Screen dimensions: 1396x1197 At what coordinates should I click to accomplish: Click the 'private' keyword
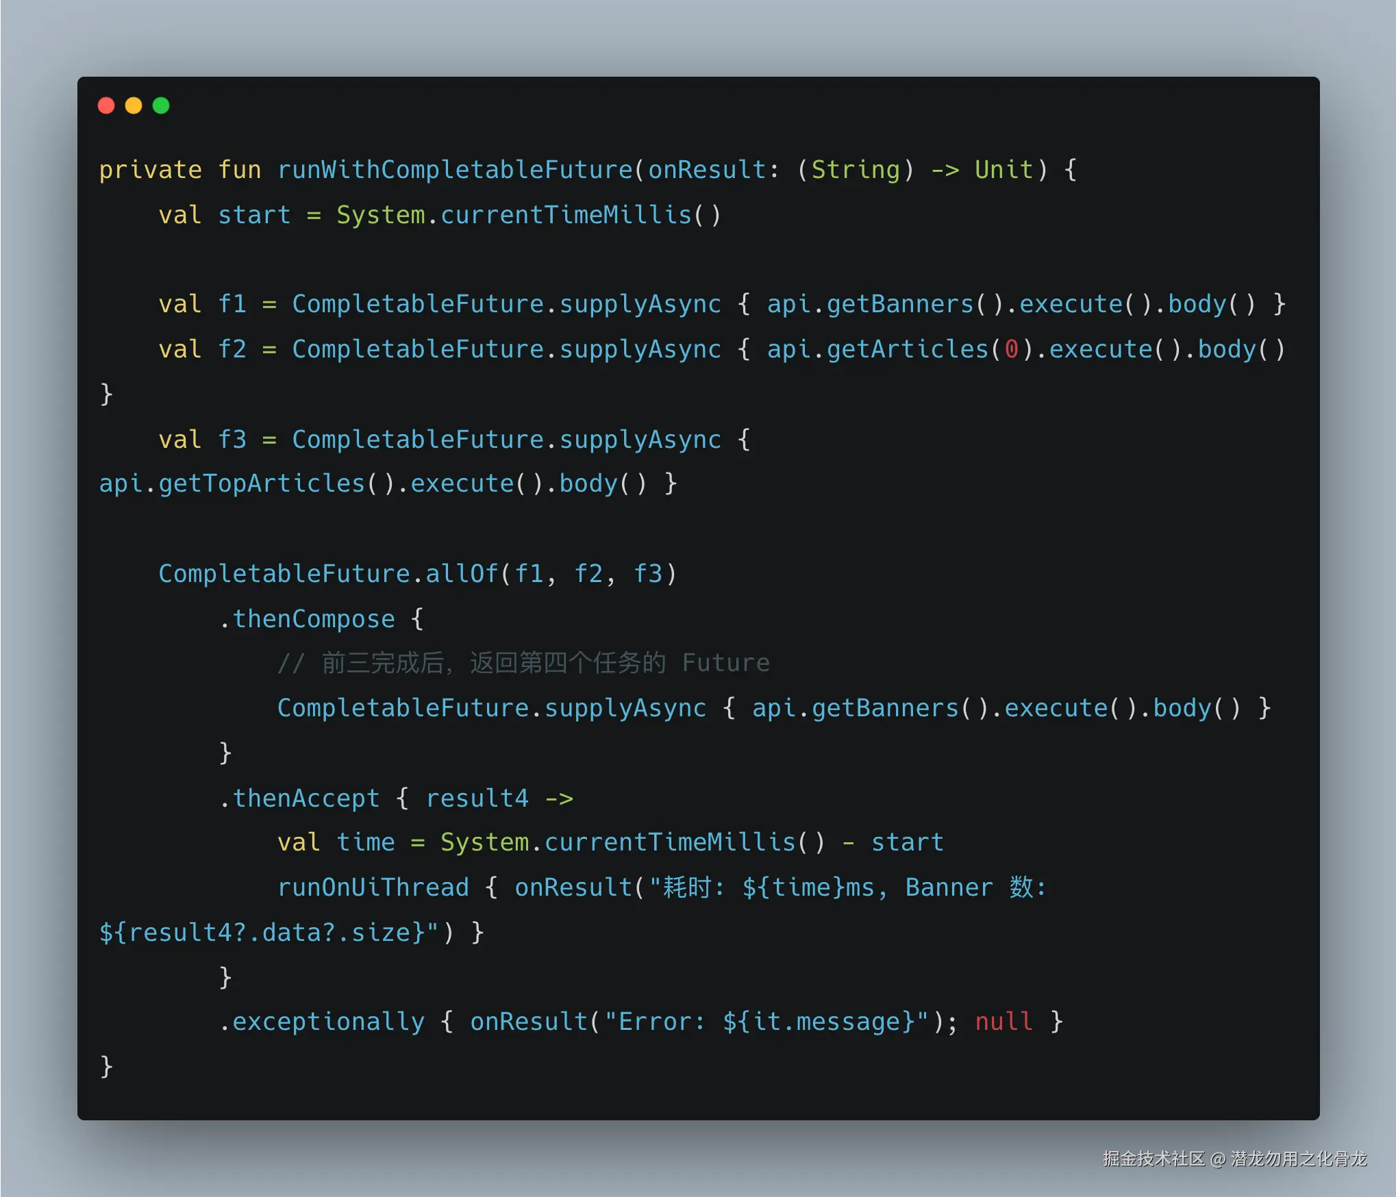point(150,170)
